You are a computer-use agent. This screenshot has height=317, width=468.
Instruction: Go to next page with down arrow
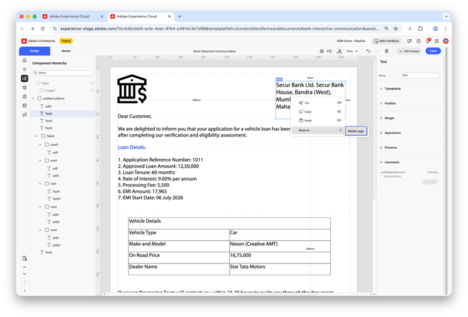[x=24, y=274]
